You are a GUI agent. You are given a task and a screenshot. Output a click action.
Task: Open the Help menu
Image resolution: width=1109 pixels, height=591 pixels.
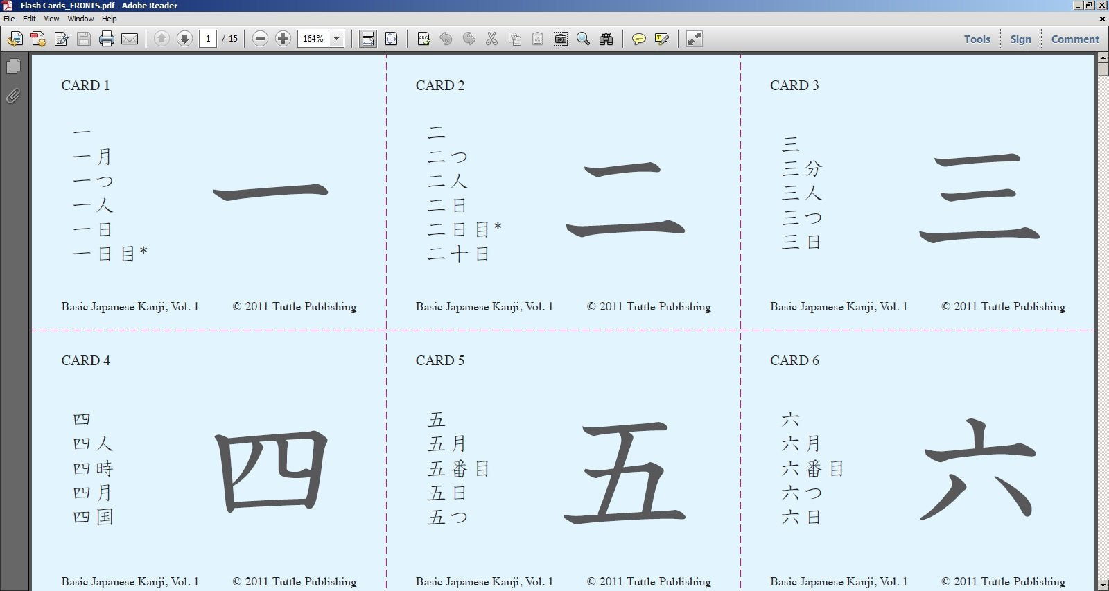click(110, 19)
